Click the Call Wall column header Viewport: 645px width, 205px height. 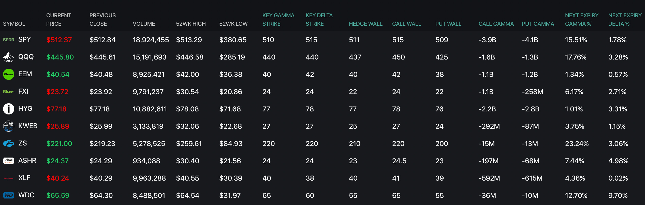(x=406, y=24)
